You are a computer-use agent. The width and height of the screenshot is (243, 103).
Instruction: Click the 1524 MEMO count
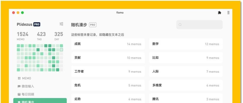click(x=23, y=36)
